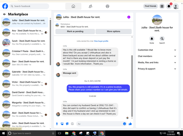
Task: Click the voice clip microphone icon
Action: (x=57, y=124)
